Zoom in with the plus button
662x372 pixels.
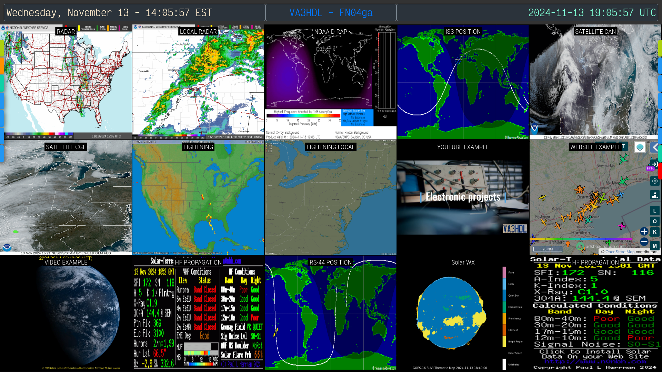point(644,231)
